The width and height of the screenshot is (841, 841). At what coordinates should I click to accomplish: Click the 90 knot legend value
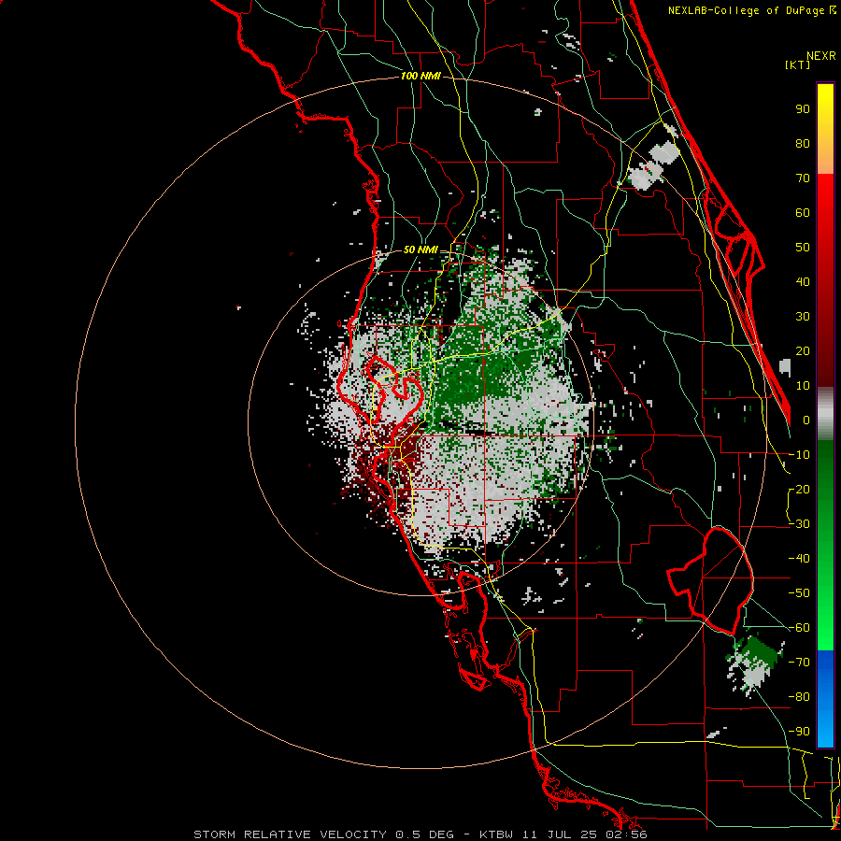click(803, 109)
